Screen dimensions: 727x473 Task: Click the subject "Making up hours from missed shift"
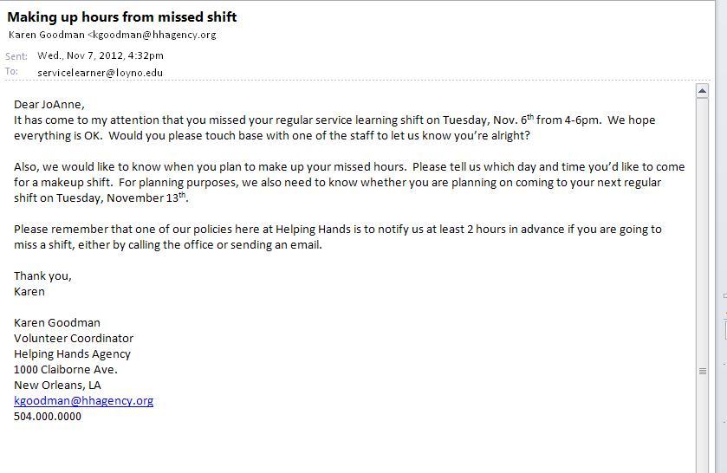tap(122, 16)
